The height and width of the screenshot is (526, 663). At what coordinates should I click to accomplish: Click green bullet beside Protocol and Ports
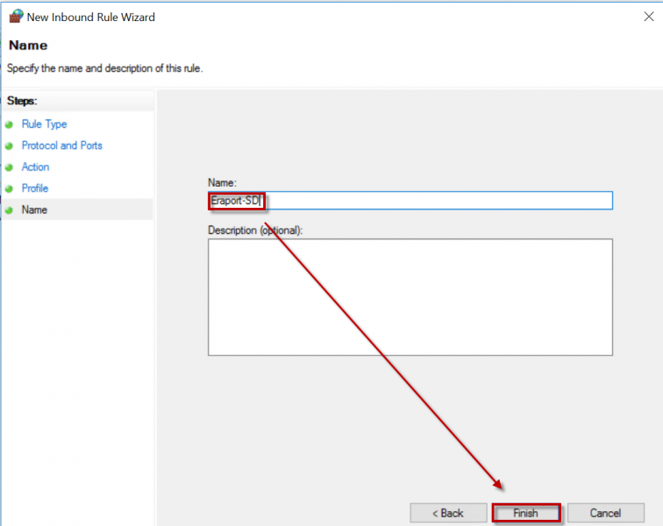pos(10,146)
